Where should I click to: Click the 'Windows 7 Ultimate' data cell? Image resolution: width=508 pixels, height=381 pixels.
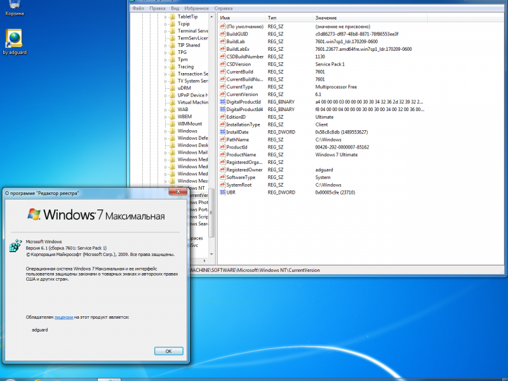(337, 154)
